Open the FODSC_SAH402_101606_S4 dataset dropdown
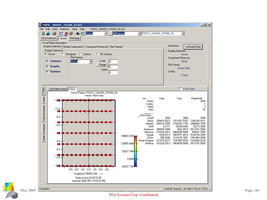This screenshot has height=200, width=267. [183, 34]
